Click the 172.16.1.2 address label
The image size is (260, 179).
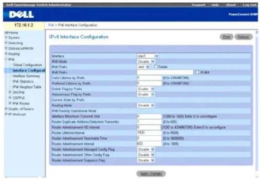(x=24, y=25)
